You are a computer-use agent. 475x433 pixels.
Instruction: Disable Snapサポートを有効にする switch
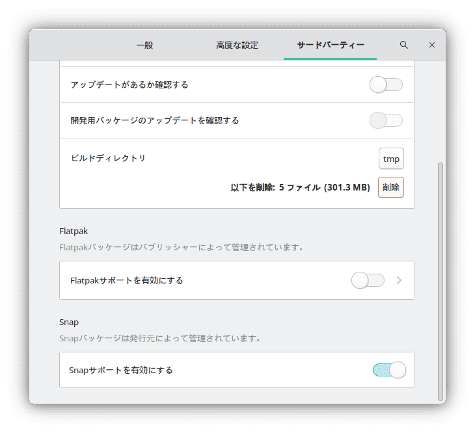[389, 370]
